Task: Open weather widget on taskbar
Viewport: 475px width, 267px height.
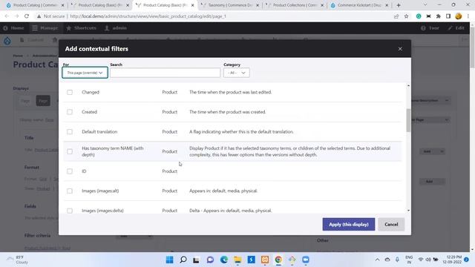Action: [x=18, y=260]
